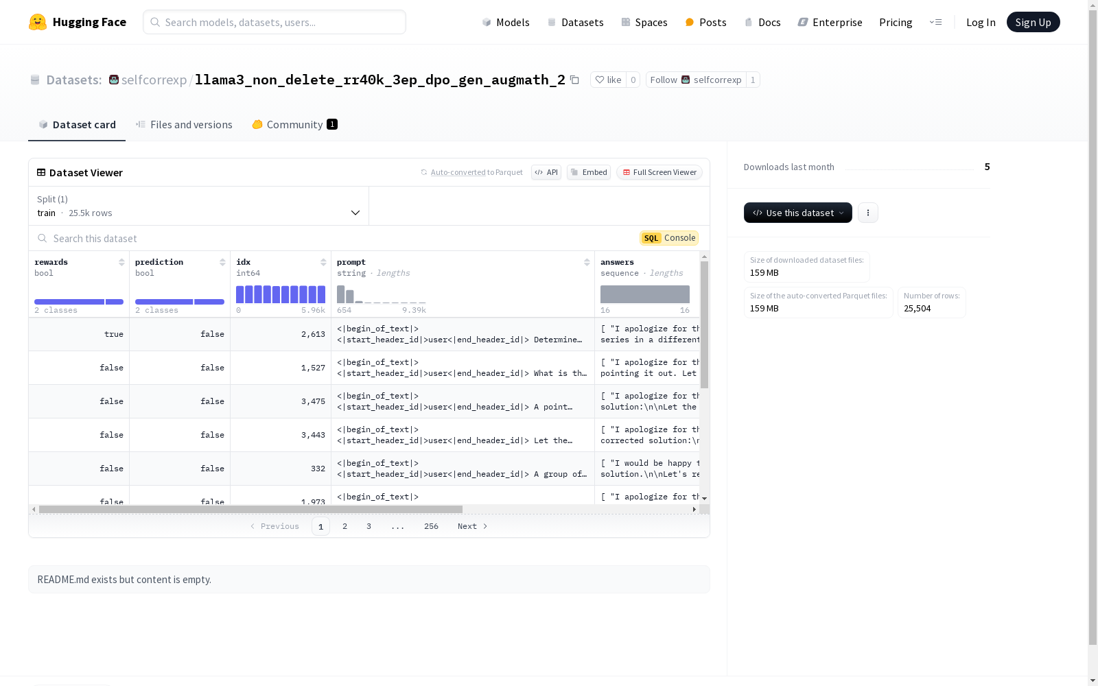Click the Embed button
The image size is (1098, 686).
589,172
